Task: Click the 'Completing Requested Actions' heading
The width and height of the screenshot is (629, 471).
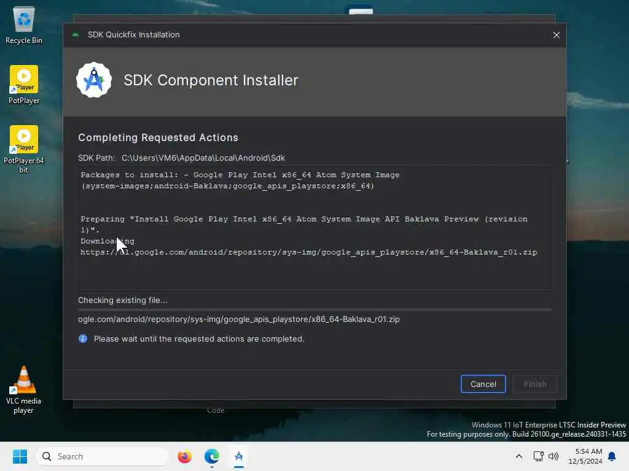Action: [158, 137]
